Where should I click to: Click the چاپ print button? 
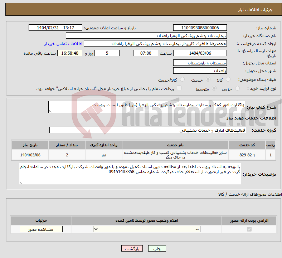[157, 248]
